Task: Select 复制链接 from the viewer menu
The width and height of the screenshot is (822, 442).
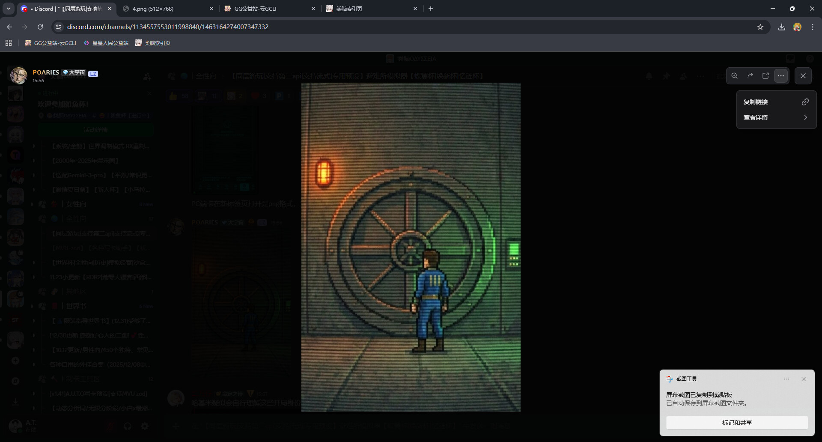Action: (776, 102)
